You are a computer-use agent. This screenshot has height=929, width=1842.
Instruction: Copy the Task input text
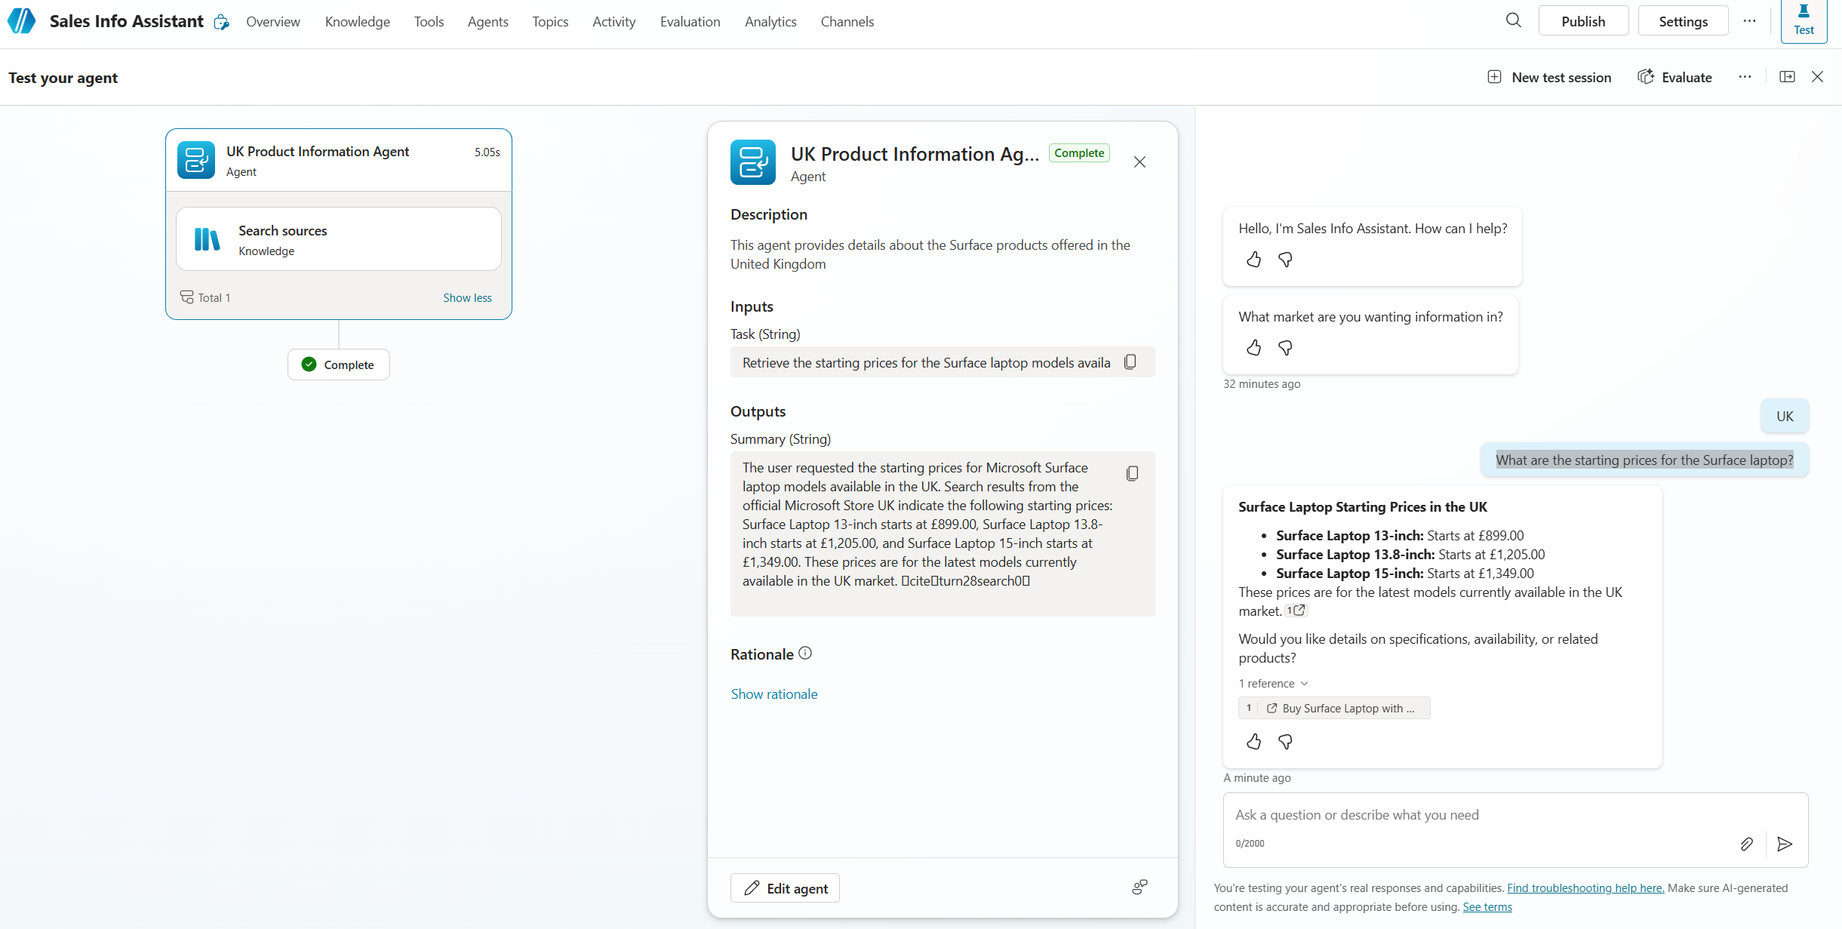click(x=1130, y=362)
